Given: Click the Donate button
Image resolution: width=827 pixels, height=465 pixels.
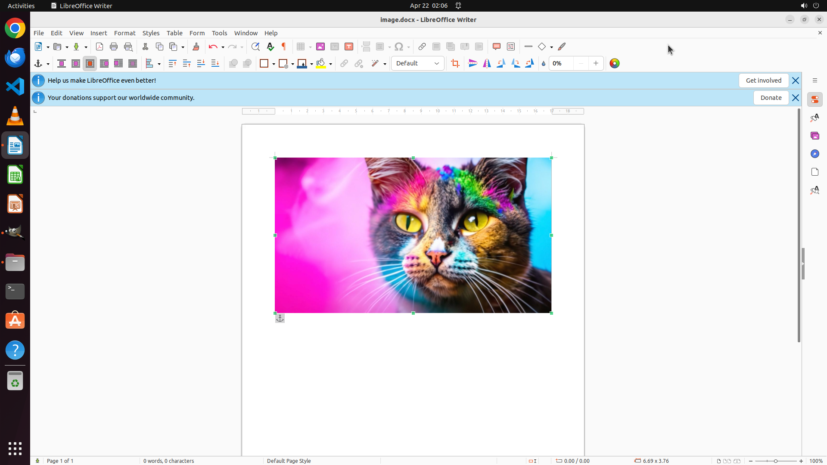Looking at the screenshot, I should 771,98.
